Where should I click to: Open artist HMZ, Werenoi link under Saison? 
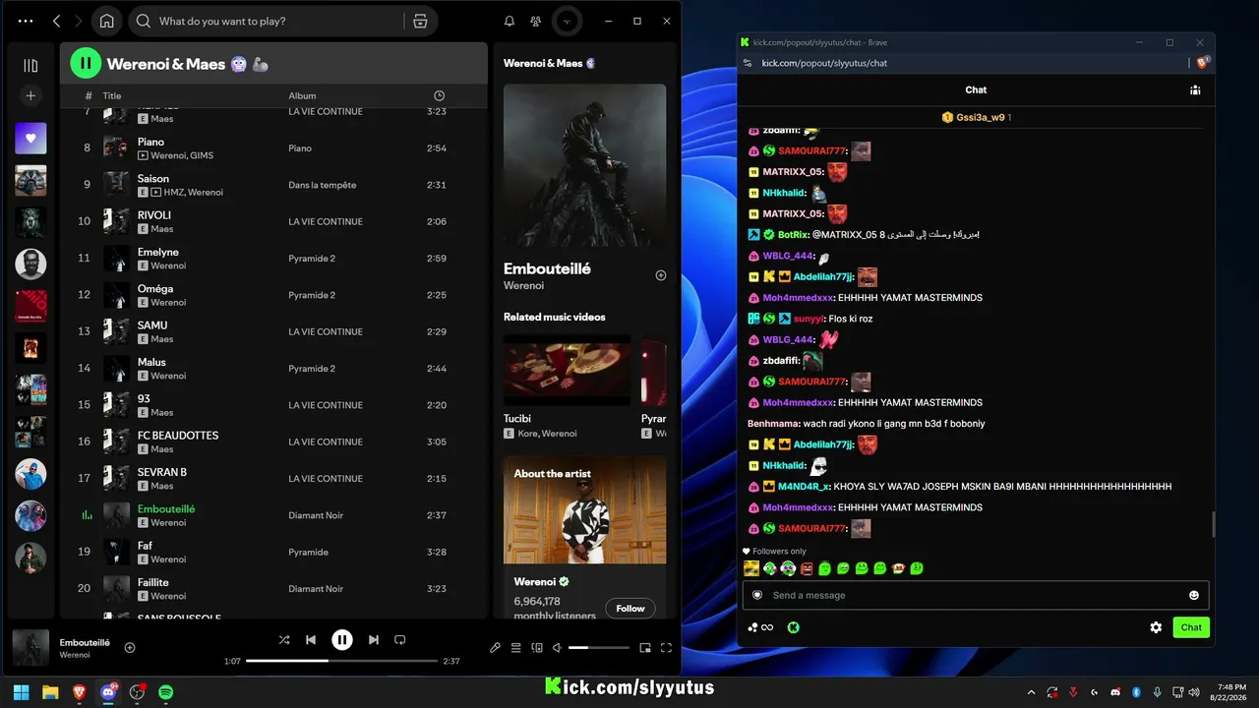pyautogui.click(x=193, y=193)
